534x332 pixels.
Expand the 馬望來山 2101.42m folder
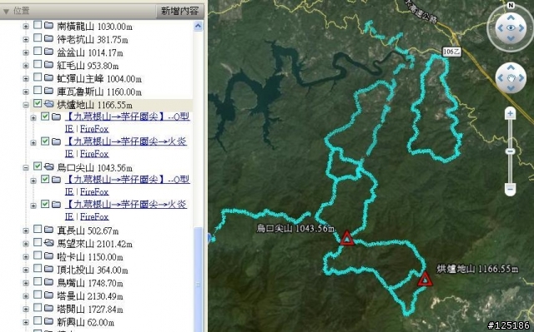click(x=26, y=244)
